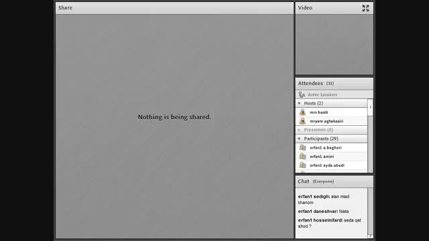Click the Presenters (0) header text
The height and width of the screenshot is (241, 429).
click(x=318, y=130)
